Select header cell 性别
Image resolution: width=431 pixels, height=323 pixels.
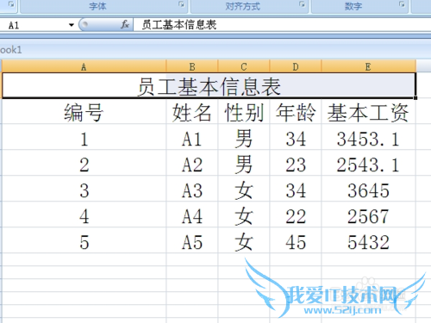[244, 111]
